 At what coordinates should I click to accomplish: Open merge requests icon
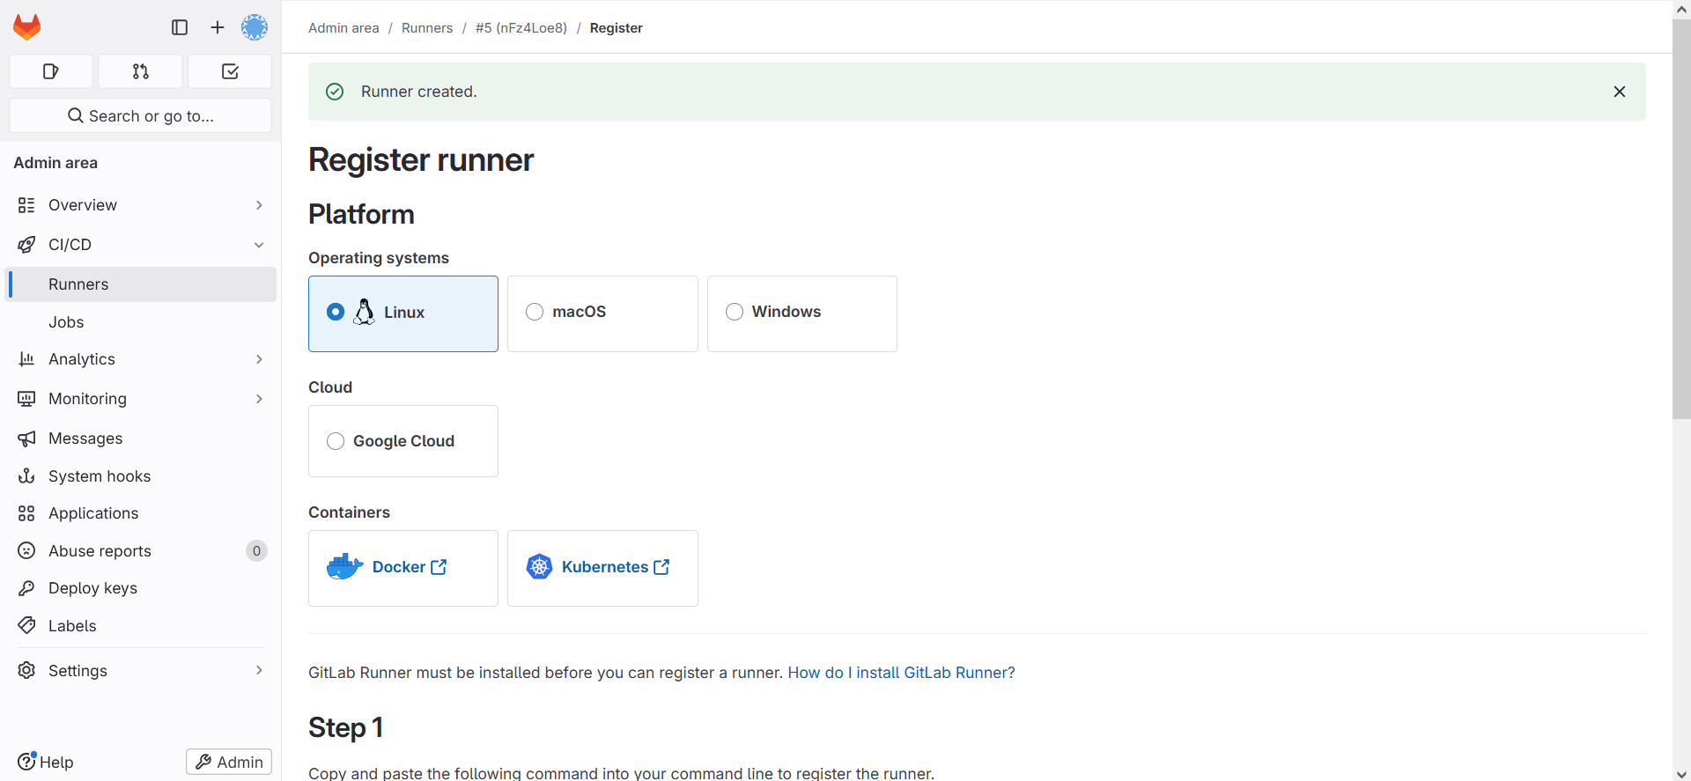click(141, 71)
